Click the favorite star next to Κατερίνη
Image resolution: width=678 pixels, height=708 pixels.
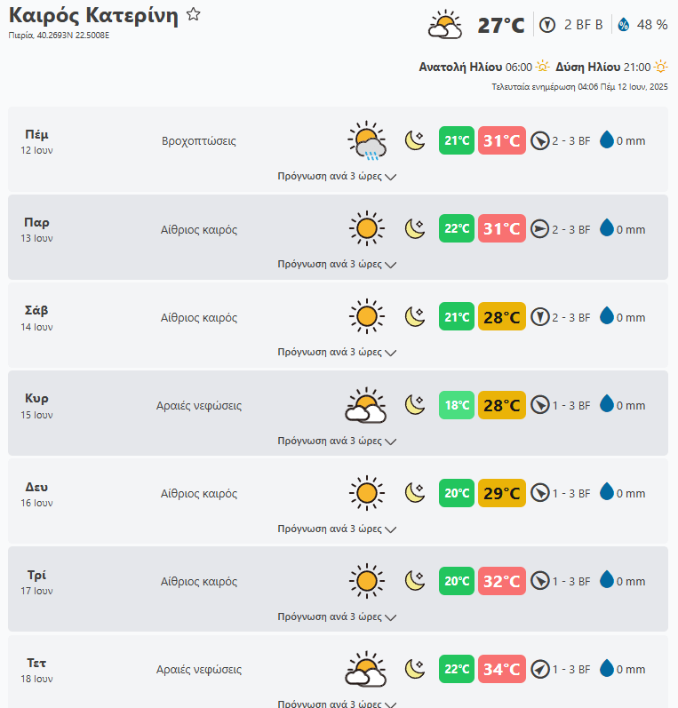[194, 15]
